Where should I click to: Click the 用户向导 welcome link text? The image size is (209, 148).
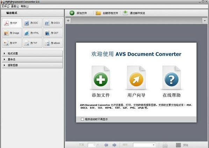click(x=136, y=95)
